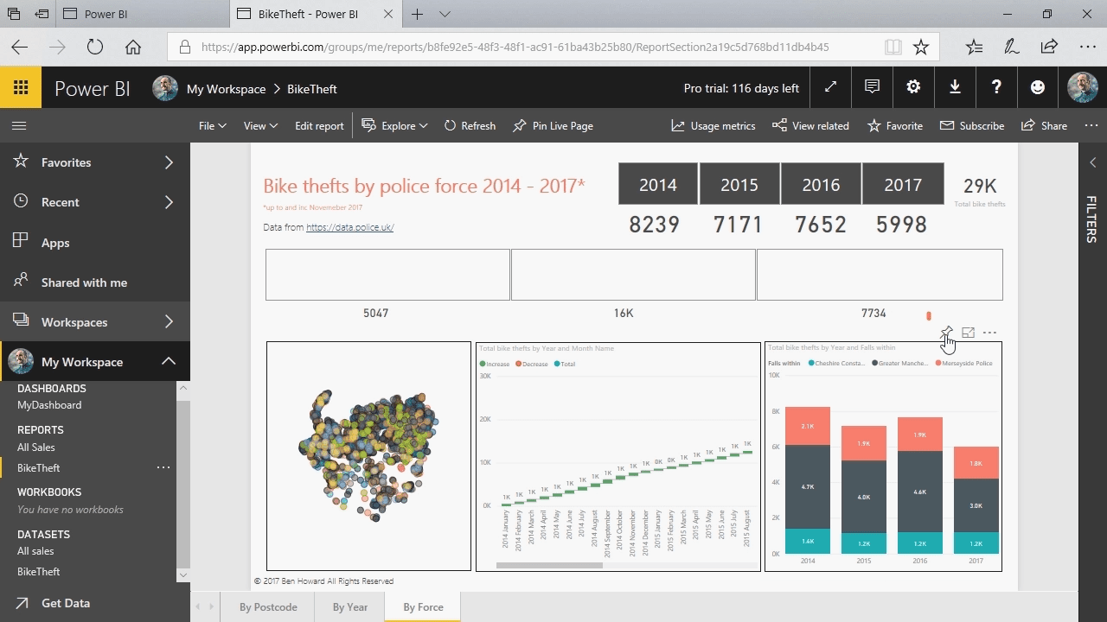Collapse the navigation pane with the hamburger icon
Image resolution: width=1107 pixels, height=622 pixels.
[x=19, y=125]
